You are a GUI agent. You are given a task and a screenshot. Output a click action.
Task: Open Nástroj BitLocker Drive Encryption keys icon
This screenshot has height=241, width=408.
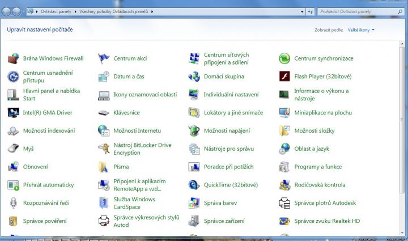point(104,149)
